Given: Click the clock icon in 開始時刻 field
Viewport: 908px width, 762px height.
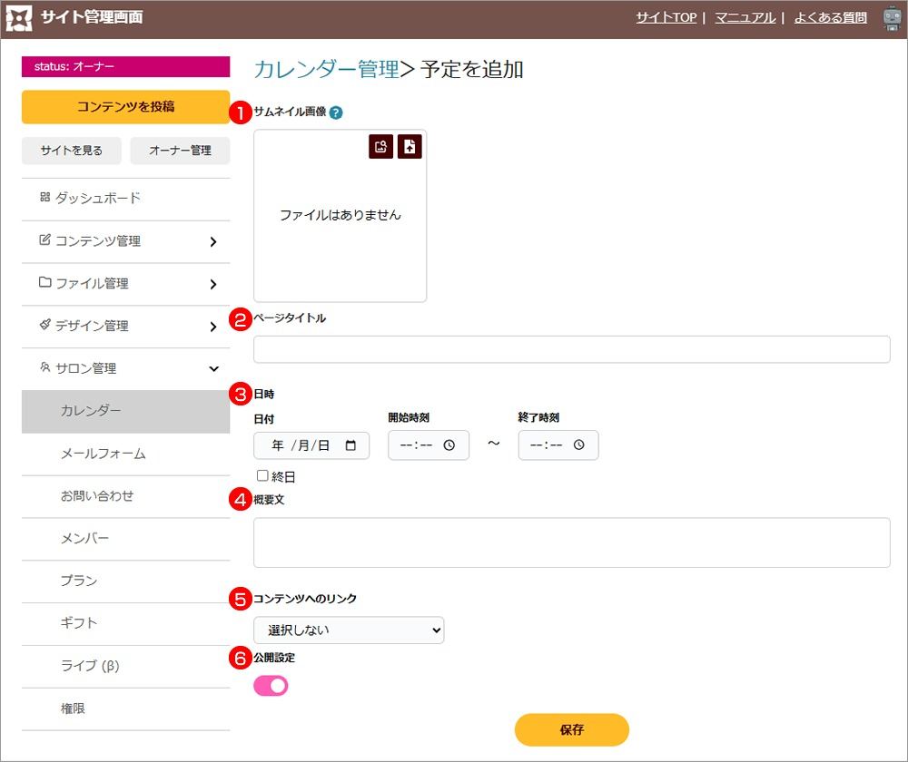Looking at the screenshot, I should click(x=449, y=445).
